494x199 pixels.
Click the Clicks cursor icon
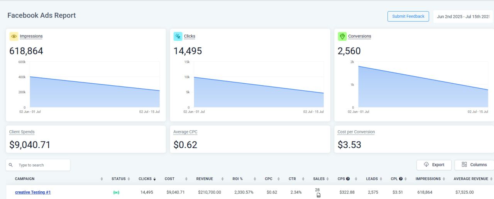[x=178, y=36]
